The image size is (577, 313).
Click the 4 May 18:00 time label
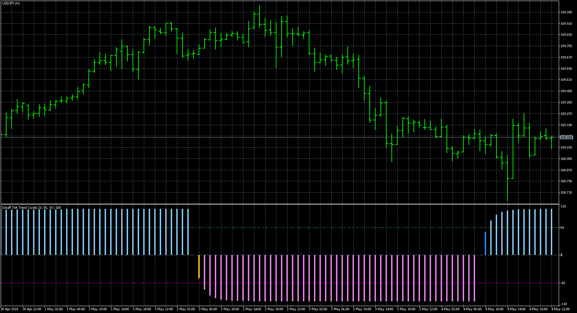[x=538, y=309]
